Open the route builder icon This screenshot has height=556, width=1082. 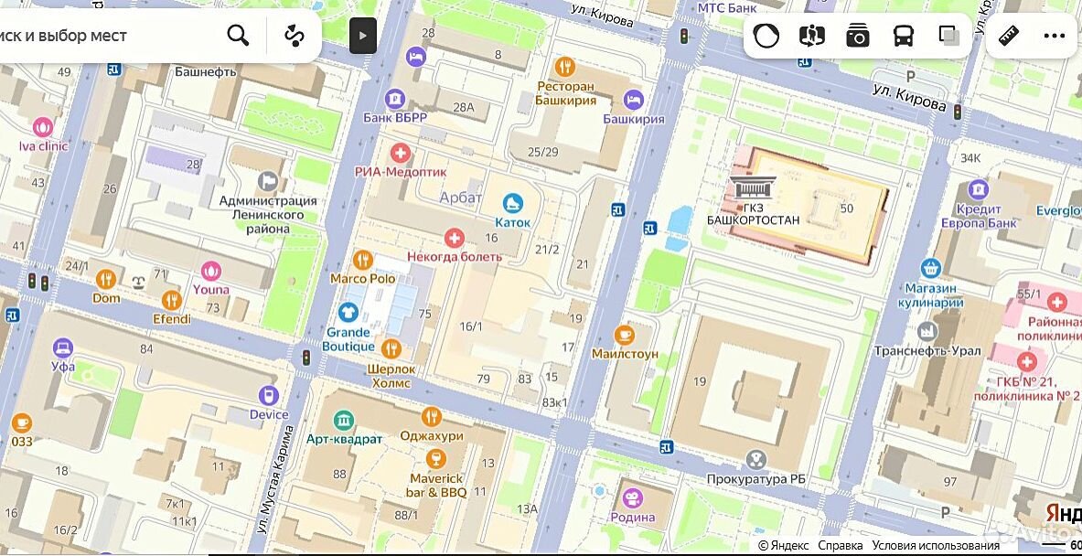click(295, 35)
